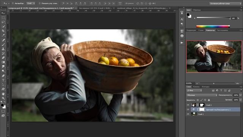Open the Actions panel play icon

point(182,43)
